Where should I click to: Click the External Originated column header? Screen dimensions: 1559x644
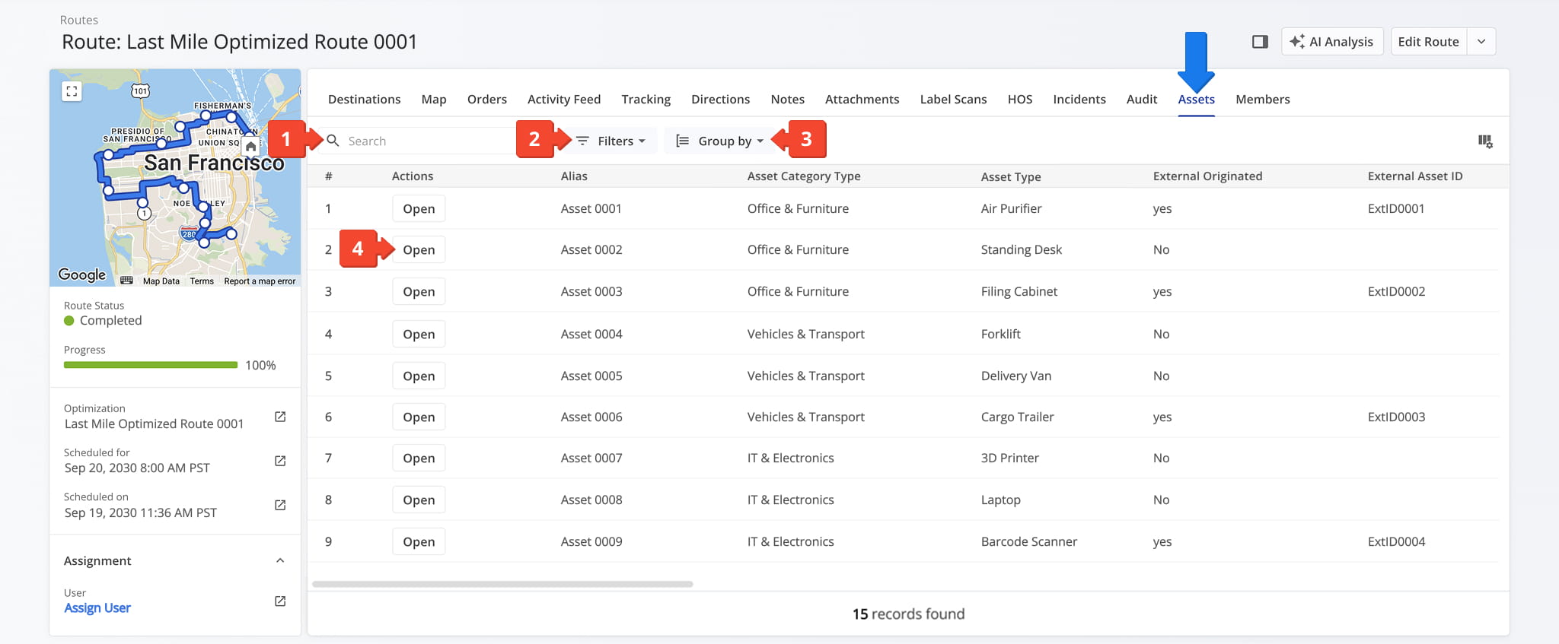click(1207, 176)
